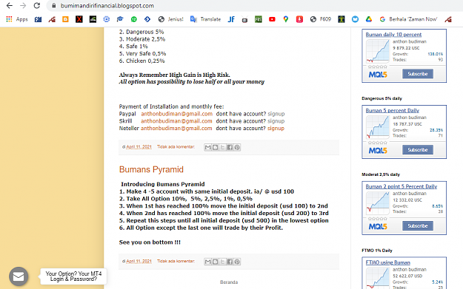Click MQL5 logo in Buman 5 percent Daily widget

[378, 151]
